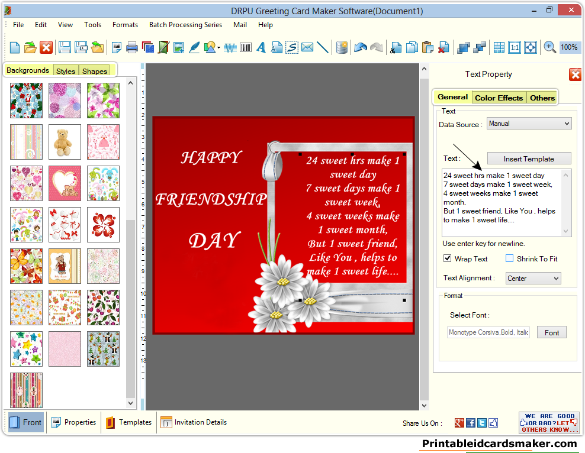Redo the last action
The height and width of the screenshot is (453, 585).
pyautogui.click(x=377, y=47)
